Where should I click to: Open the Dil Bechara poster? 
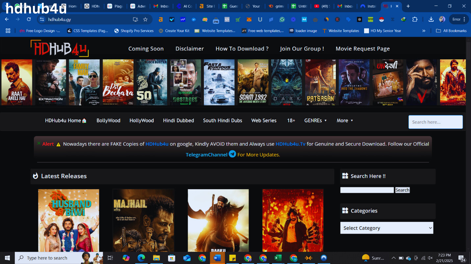(118, 82)
